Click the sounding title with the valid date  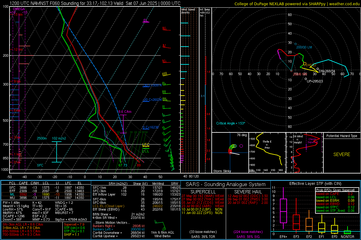[x=95, y=3]
